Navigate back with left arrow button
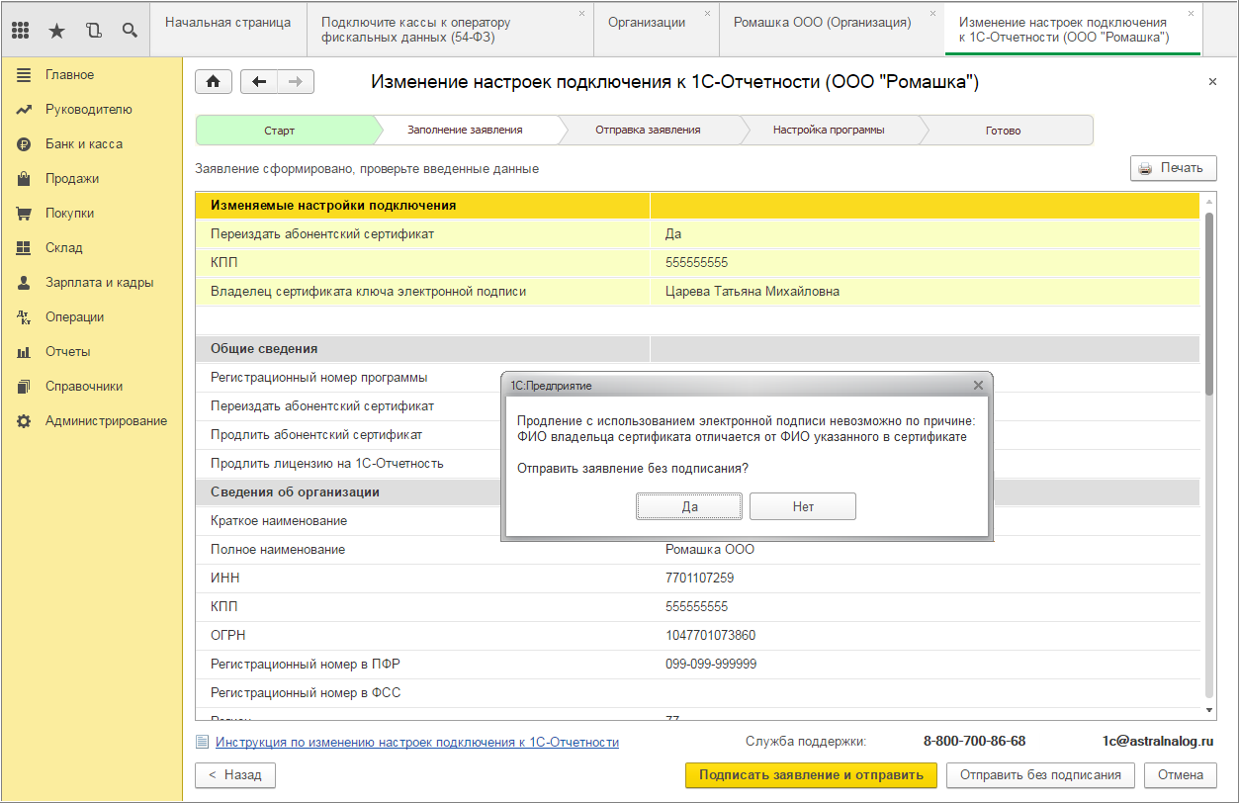The width and height of the screenshot is (1239, 803). 259,82
